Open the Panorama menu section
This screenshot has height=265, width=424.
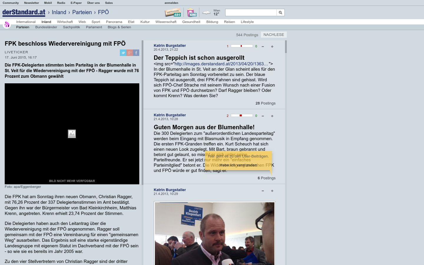tap(114, 22)
